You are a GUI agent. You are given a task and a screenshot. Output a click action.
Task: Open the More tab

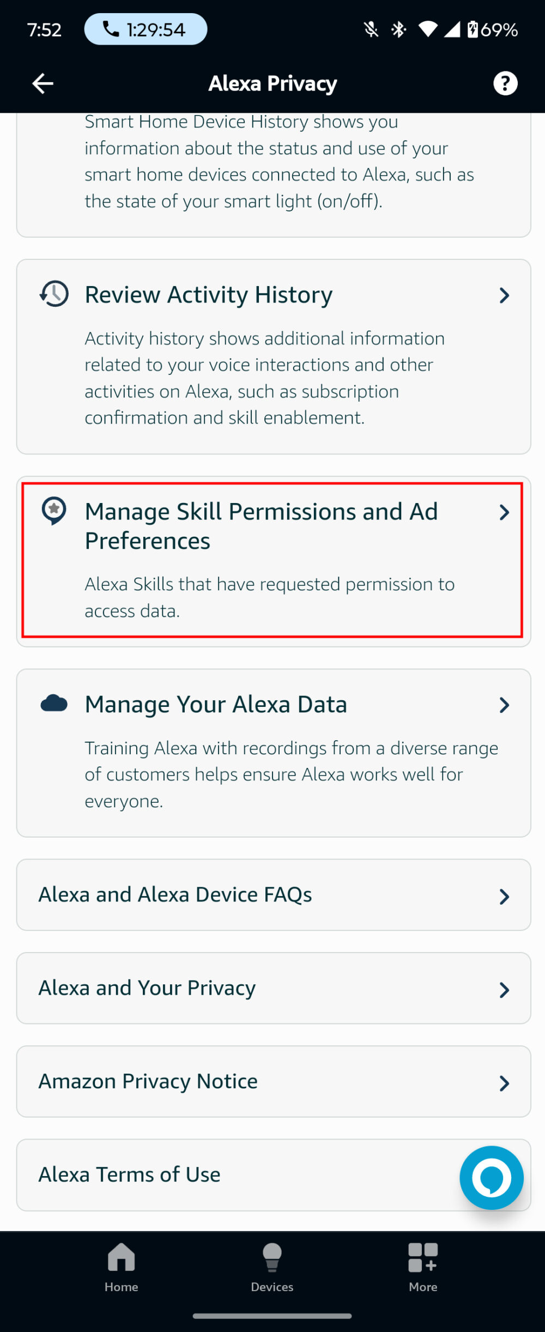point(423,1267)
